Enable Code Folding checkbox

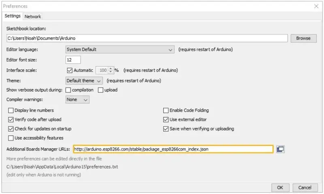[166, 110]
